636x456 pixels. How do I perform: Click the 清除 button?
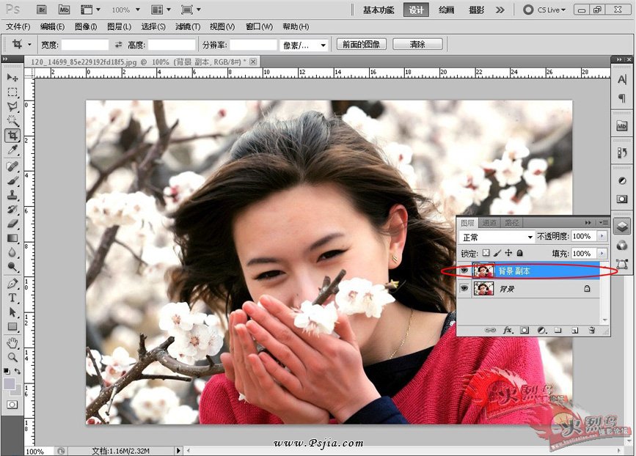tap(417, 44)
